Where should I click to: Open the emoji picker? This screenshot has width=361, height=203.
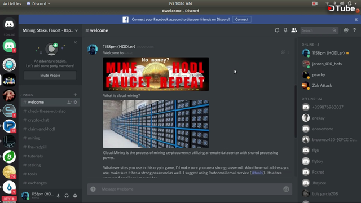286,189
